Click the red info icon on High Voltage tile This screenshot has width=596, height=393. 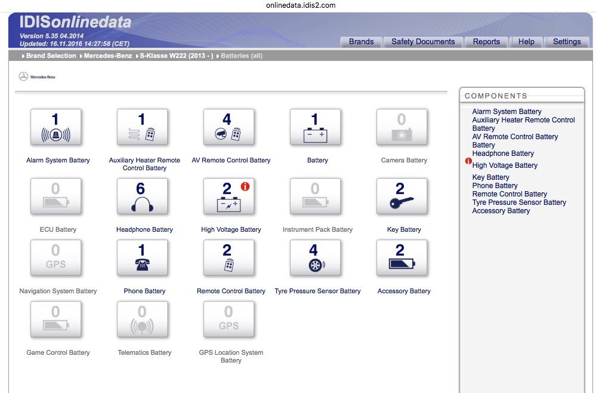click(245, 186)
